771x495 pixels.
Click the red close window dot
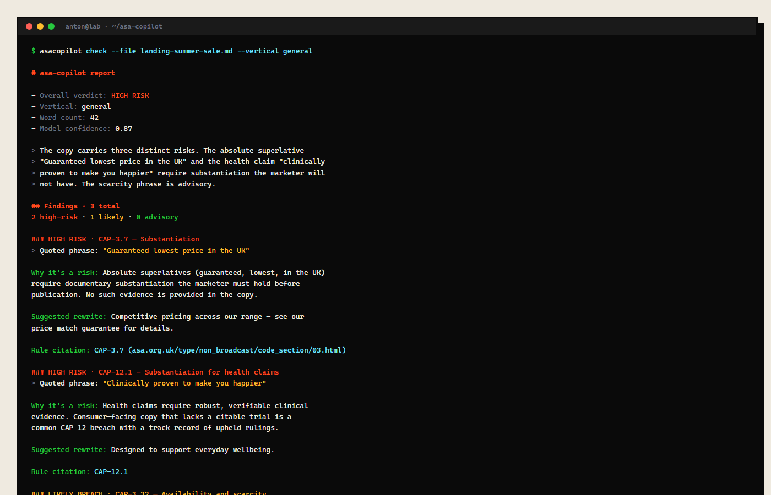(x=29, y=26)
